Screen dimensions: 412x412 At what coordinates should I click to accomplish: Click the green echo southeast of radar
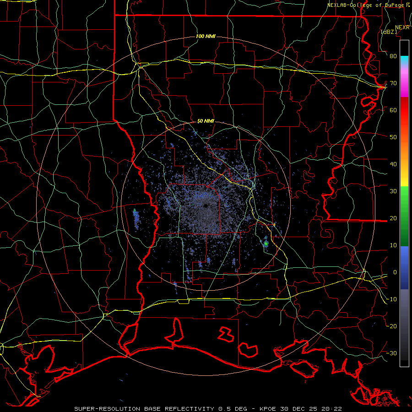266,244
